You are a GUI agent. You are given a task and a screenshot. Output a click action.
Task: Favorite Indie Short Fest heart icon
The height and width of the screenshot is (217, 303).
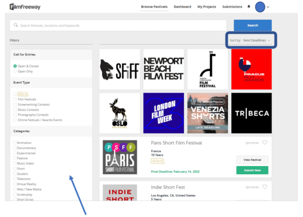[265, 187]
